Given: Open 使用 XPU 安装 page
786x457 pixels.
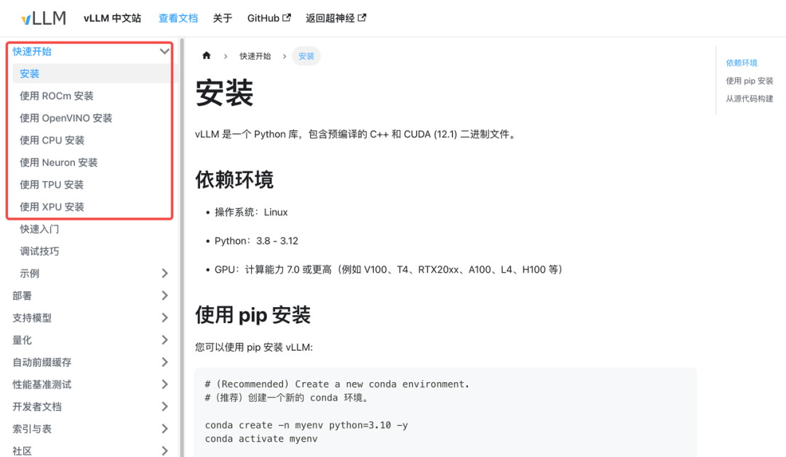Looking at the screenshot, I should pos(52,207).
